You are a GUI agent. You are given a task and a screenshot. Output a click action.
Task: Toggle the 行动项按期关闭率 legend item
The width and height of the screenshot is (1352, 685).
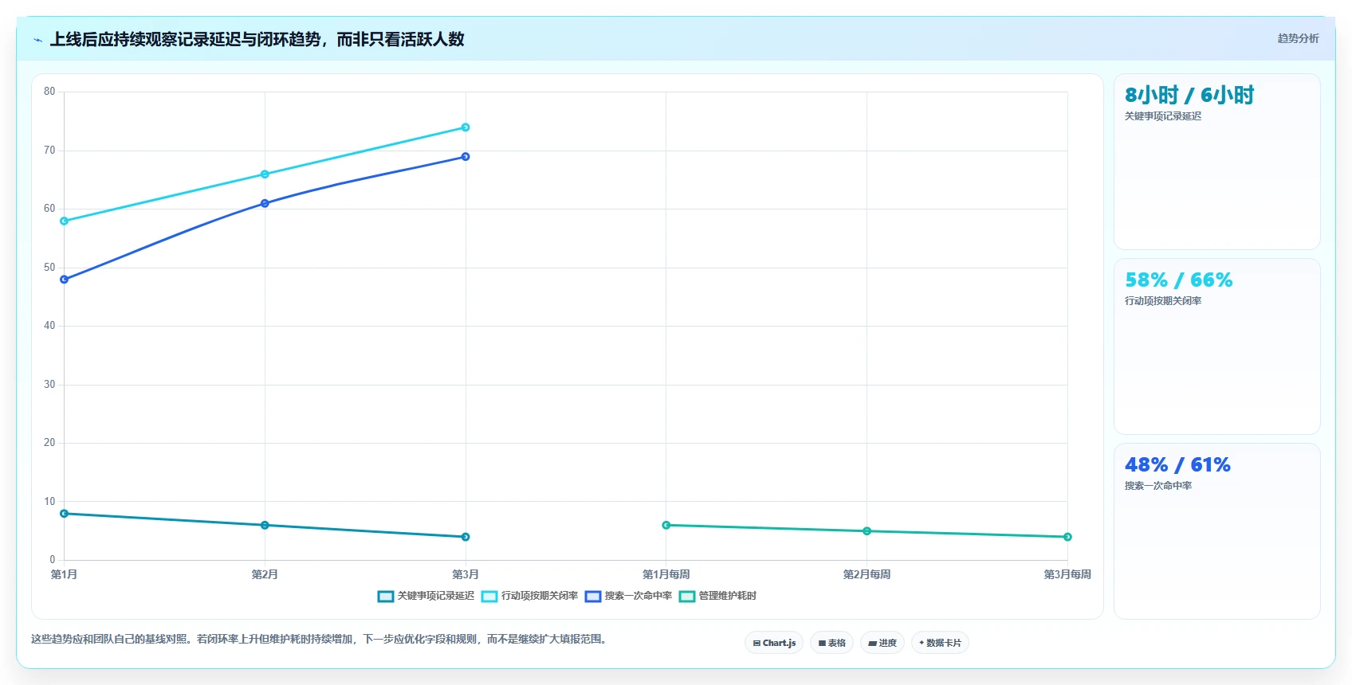point(529,596)
